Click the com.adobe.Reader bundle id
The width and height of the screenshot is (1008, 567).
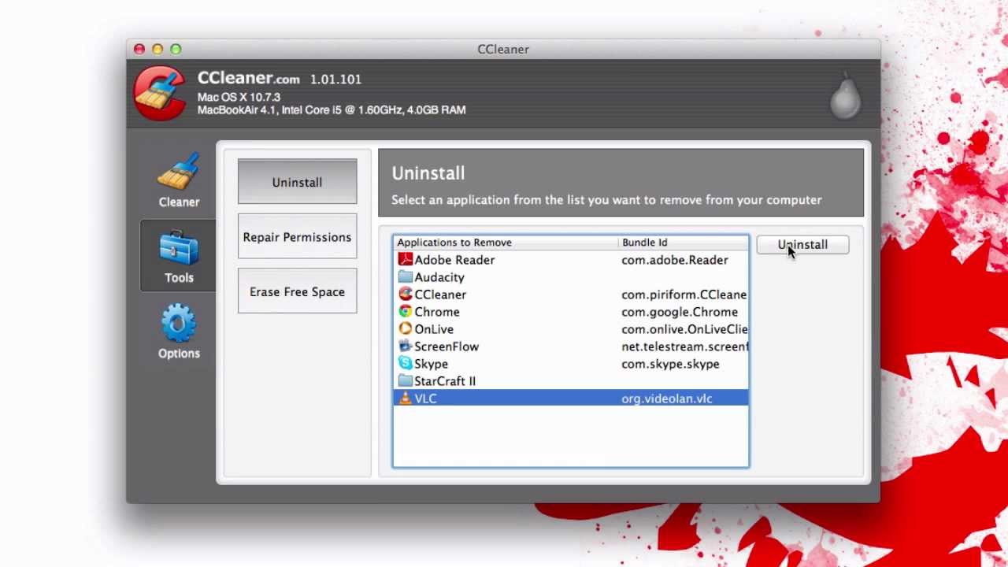click(x=675, y=260)
